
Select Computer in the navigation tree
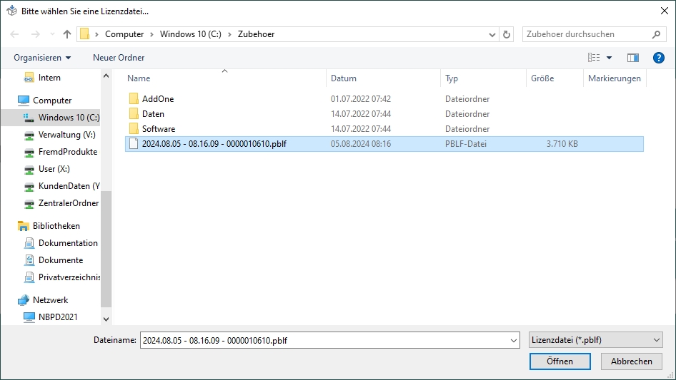click(x=52, y=101)
